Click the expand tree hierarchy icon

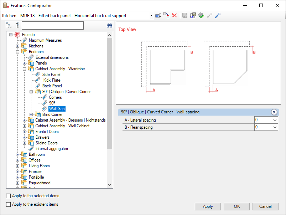(9, 25)
